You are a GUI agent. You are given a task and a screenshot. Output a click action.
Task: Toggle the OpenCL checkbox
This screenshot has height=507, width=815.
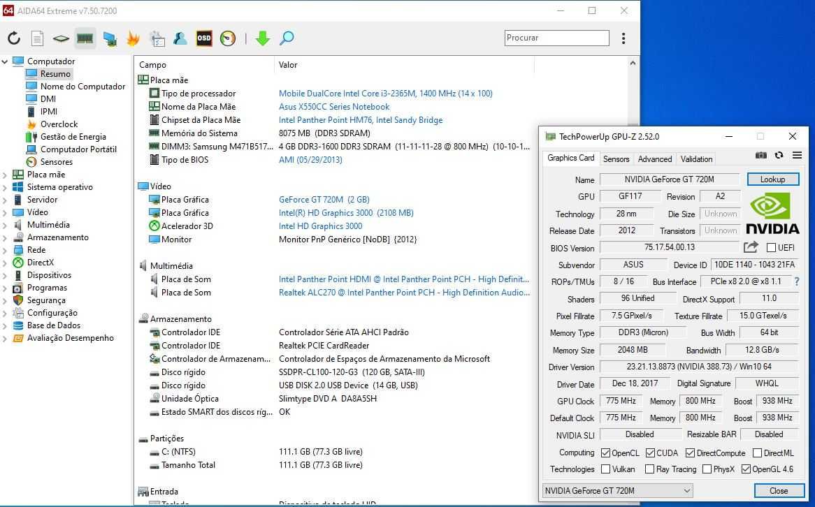pos(605,453)
